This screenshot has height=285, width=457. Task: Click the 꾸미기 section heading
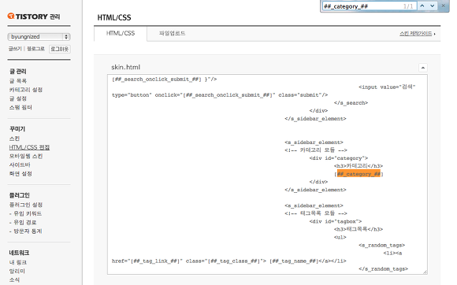pyautogui.click(x=17, y=128)
